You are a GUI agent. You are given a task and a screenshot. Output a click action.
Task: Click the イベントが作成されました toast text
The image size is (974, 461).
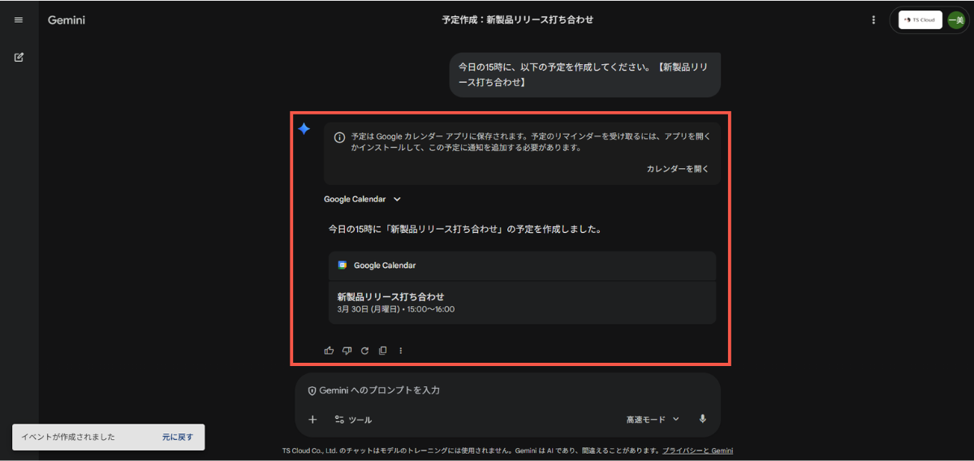(x=68, y=437)
